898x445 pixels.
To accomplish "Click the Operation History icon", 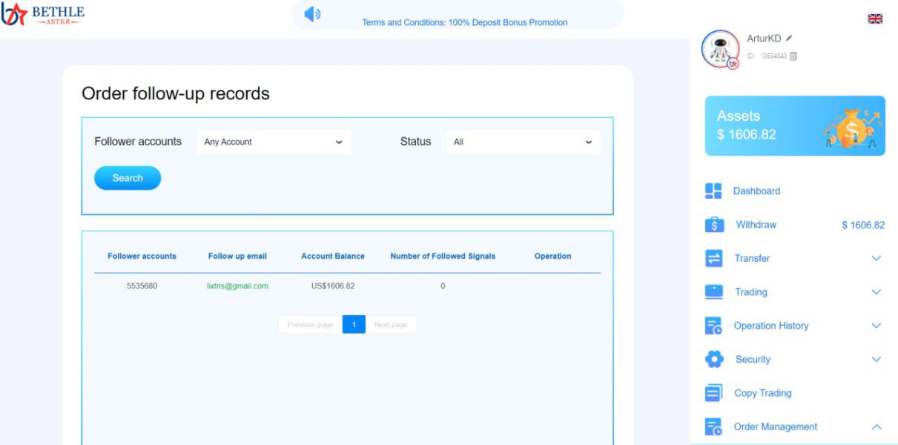I will [x=713, y=326].
